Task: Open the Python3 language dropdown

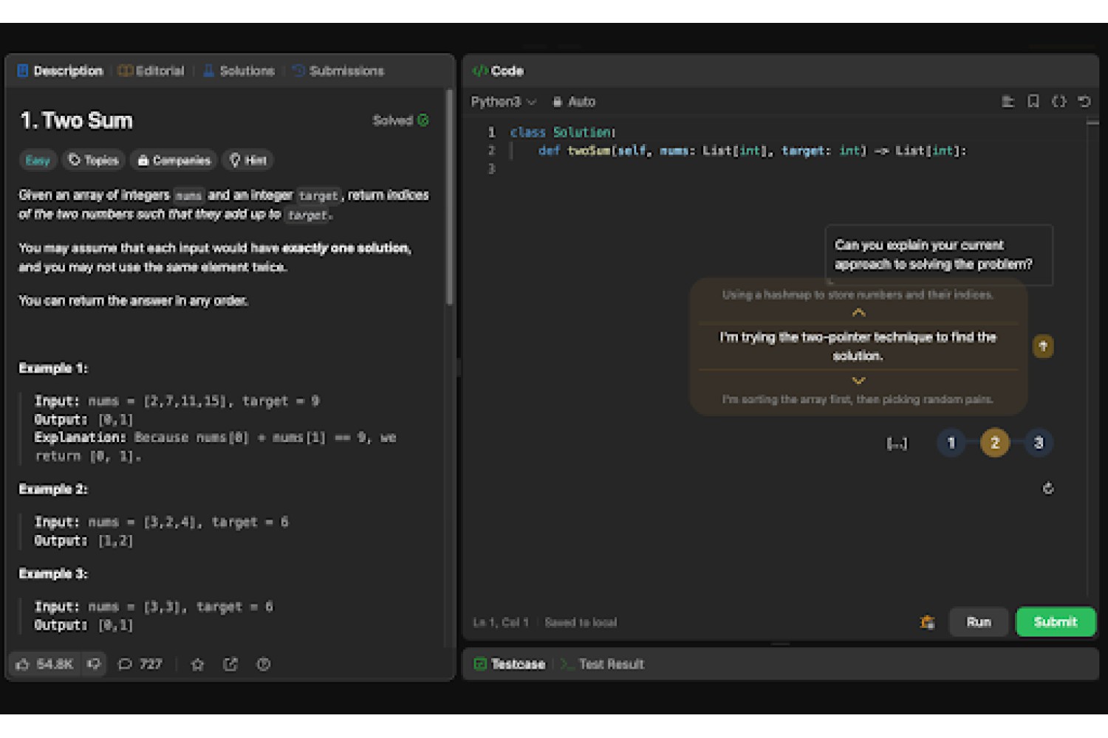Action: [503, 102]
